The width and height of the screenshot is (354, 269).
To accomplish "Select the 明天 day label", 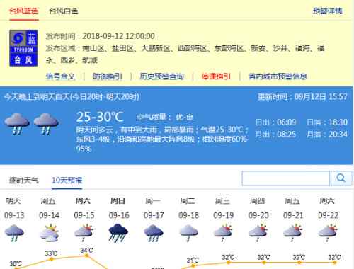I will (x=13, y=201).
